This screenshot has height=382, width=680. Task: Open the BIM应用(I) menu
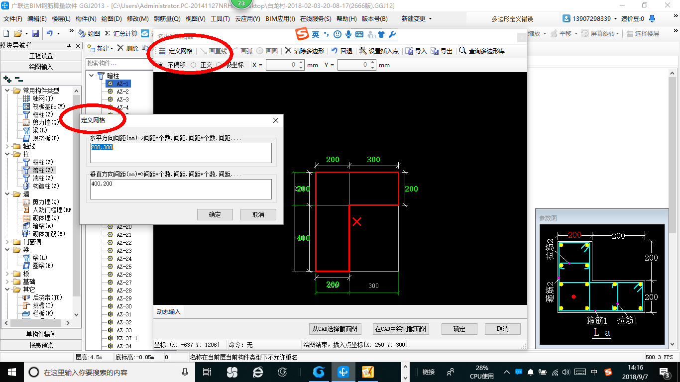(x=280, y=19)
